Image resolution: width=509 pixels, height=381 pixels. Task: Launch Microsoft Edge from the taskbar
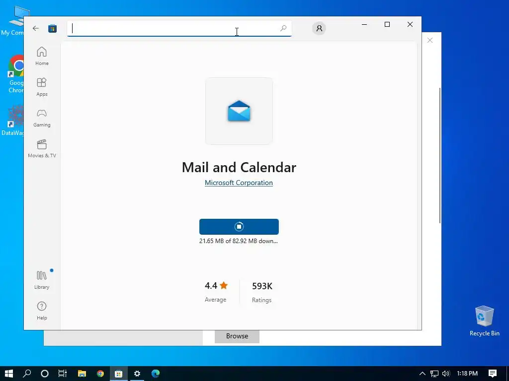(x=156, y=374)
